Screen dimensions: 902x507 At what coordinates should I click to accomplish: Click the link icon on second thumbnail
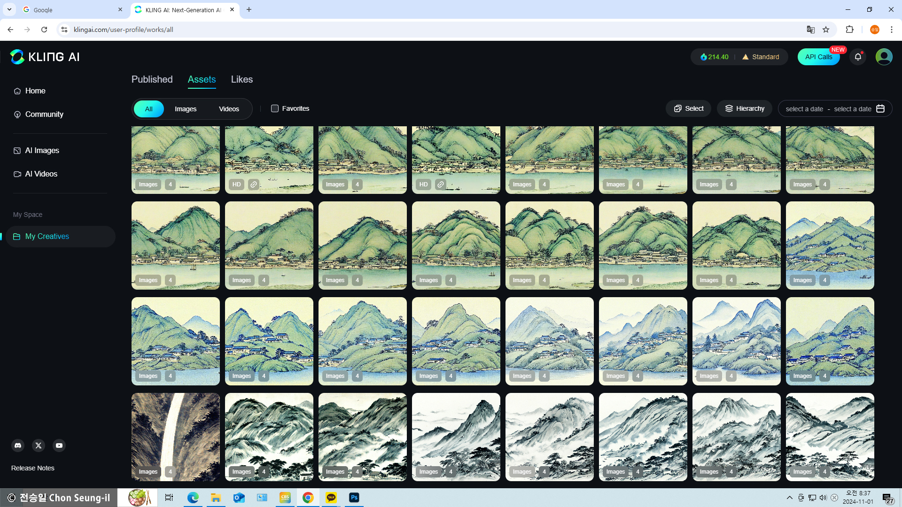coord(254,184)
